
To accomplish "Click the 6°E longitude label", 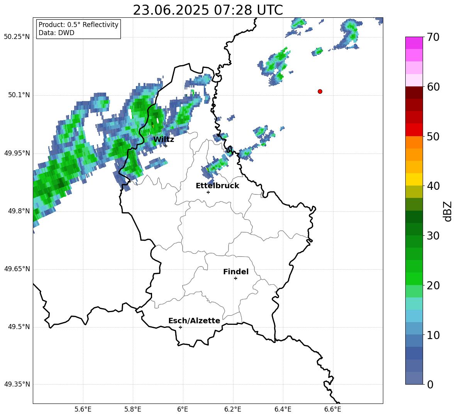I will pyautogui.click(x=183, y=409).
